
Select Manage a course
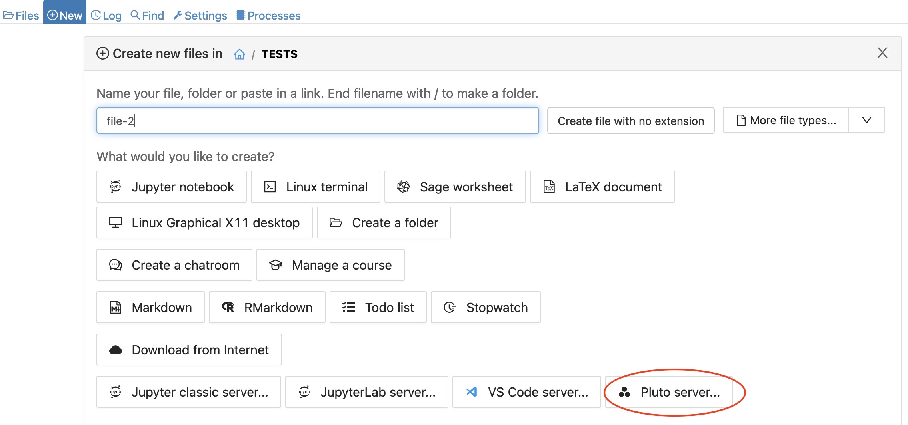pyautogui.click(x=330, y=265)
